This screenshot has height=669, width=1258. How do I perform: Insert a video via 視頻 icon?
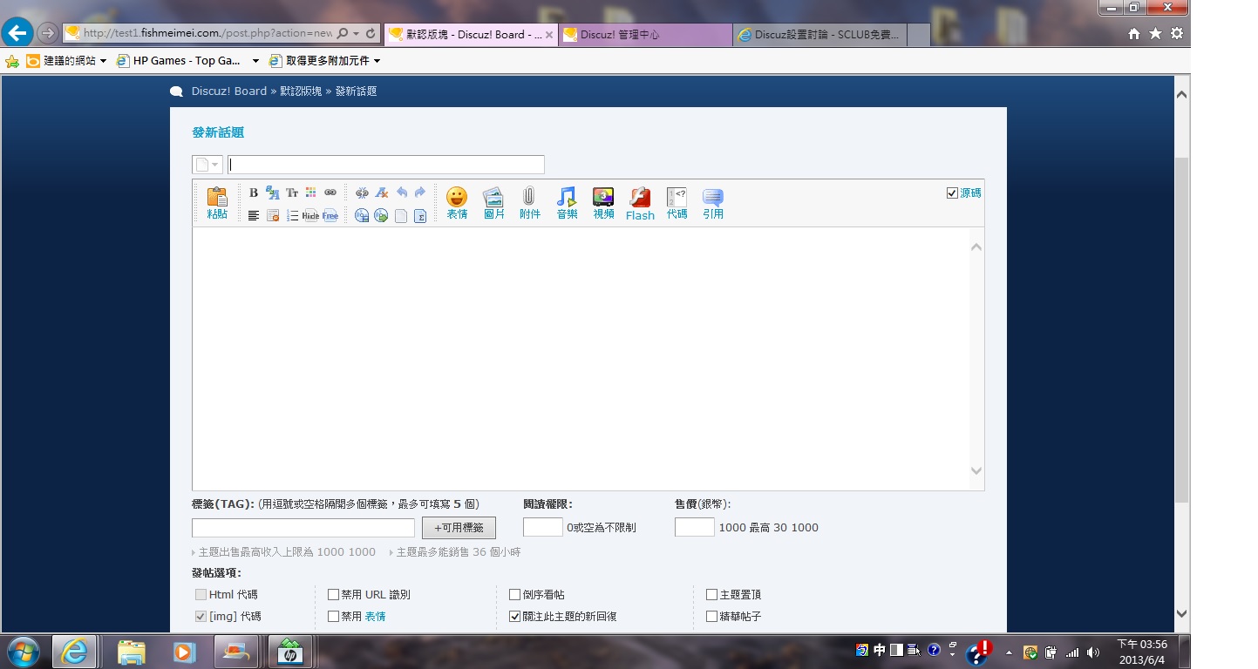click(603, 203)
